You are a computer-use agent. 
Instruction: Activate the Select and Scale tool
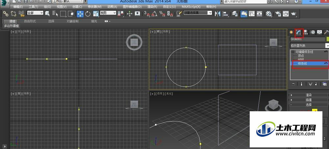pos(96,14)
